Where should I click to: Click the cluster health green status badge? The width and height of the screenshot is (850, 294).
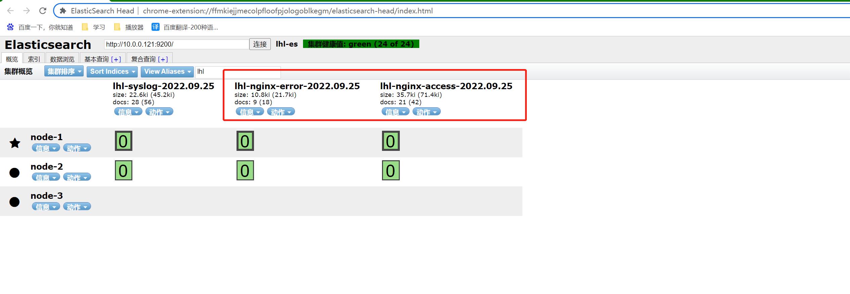(361, 44)
